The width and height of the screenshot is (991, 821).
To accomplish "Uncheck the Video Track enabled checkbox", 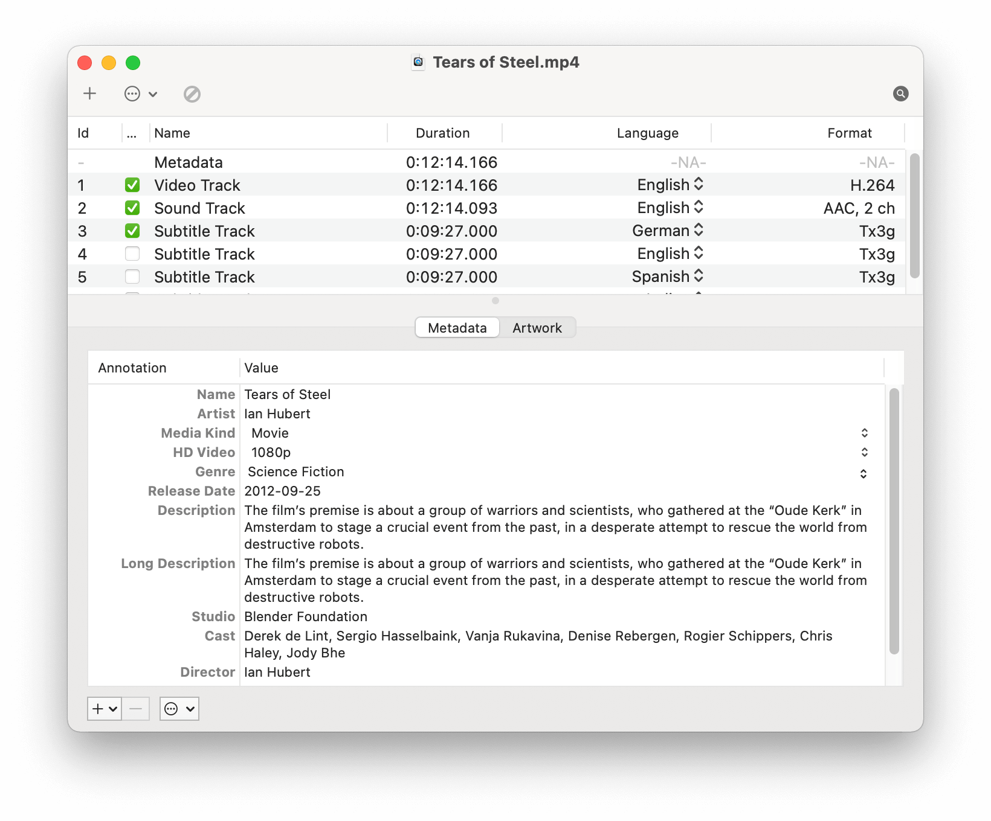I will pyautogui.click(x=132, y=185).
